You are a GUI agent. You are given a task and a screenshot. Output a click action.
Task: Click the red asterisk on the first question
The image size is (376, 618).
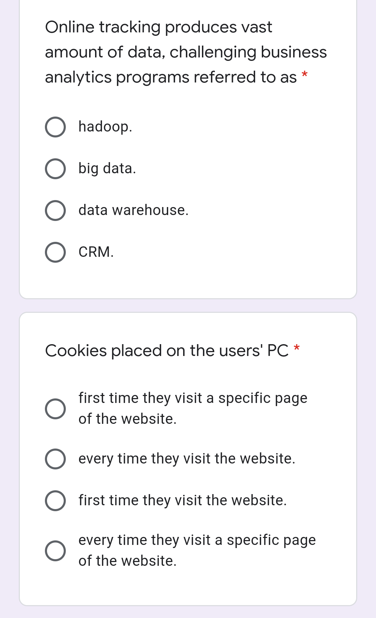click(x=304, y=74)
